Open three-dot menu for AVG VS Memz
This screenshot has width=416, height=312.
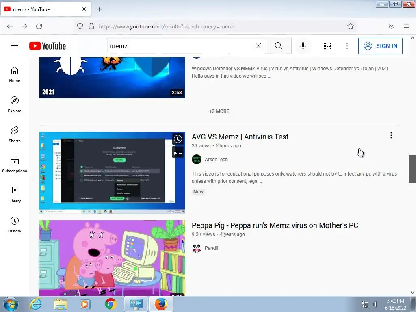(x=391, y=136)
